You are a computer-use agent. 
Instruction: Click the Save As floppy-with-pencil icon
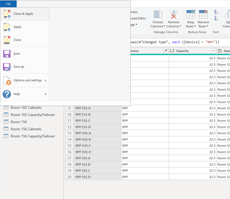point(7,67)
